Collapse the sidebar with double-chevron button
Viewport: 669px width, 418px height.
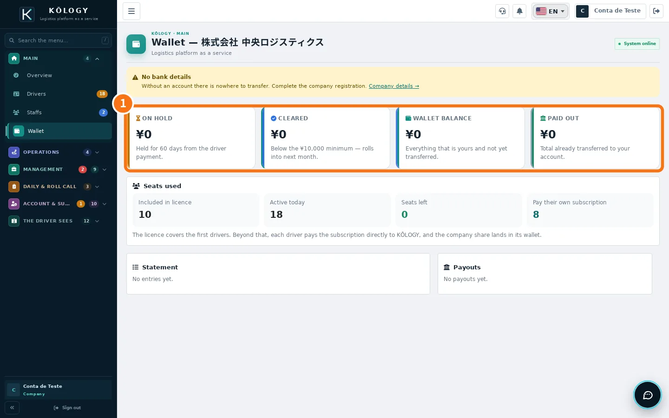pos(12,408)
